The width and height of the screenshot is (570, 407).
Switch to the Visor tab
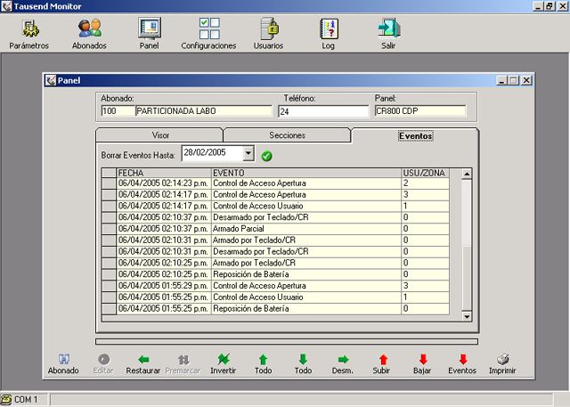tap(160, 135)
